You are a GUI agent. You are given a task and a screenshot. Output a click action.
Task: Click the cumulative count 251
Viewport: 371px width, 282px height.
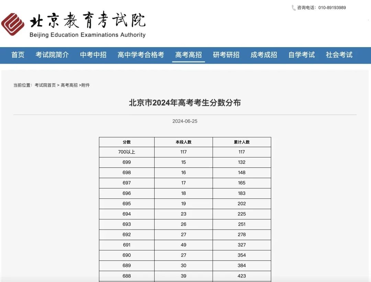pos(241,224)
